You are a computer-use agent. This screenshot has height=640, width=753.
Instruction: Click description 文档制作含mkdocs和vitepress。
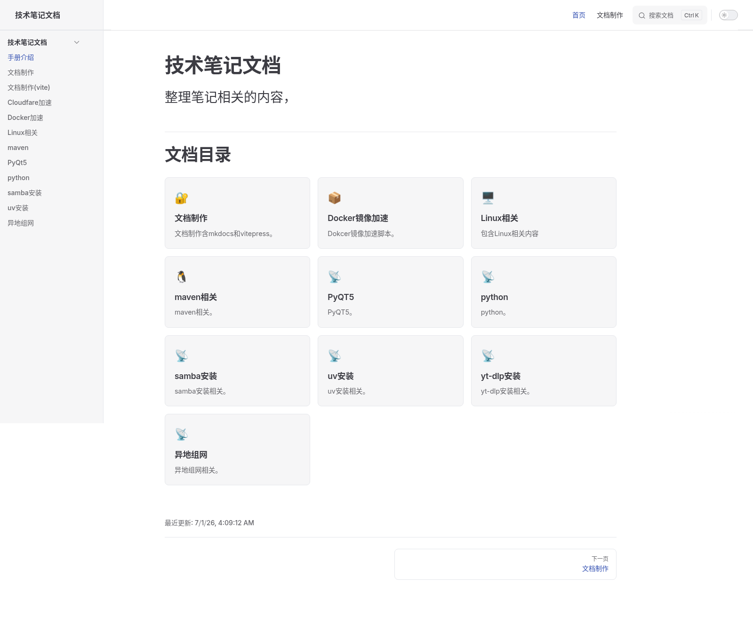click(x=224, y=234)
